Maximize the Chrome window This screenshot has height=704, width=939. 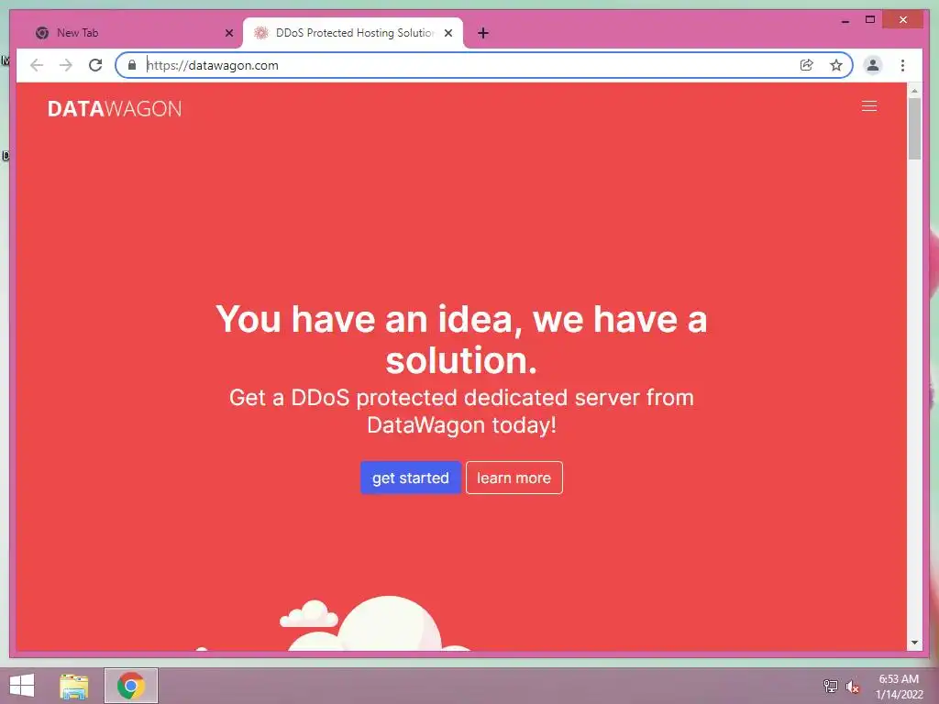(870, 20)
